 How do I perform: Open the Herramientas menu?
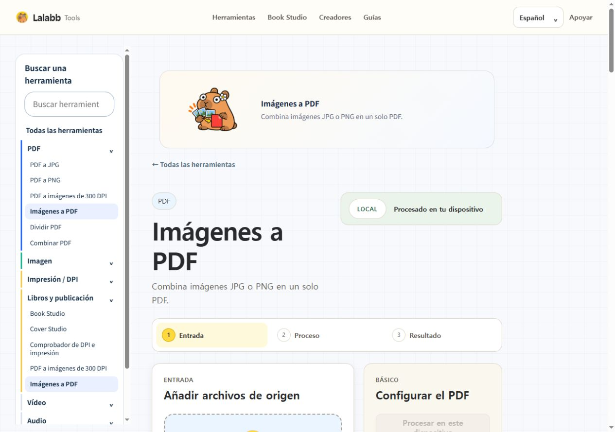[x=234, y=17]
